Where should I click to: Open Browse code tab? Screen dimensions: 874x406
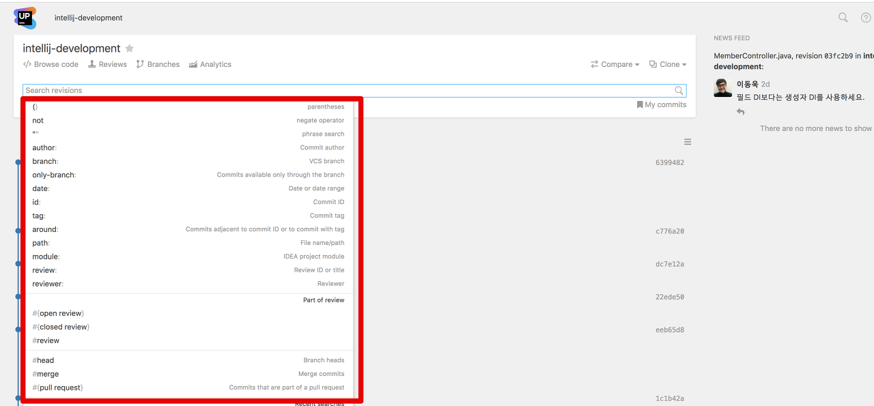click(51, 64)
